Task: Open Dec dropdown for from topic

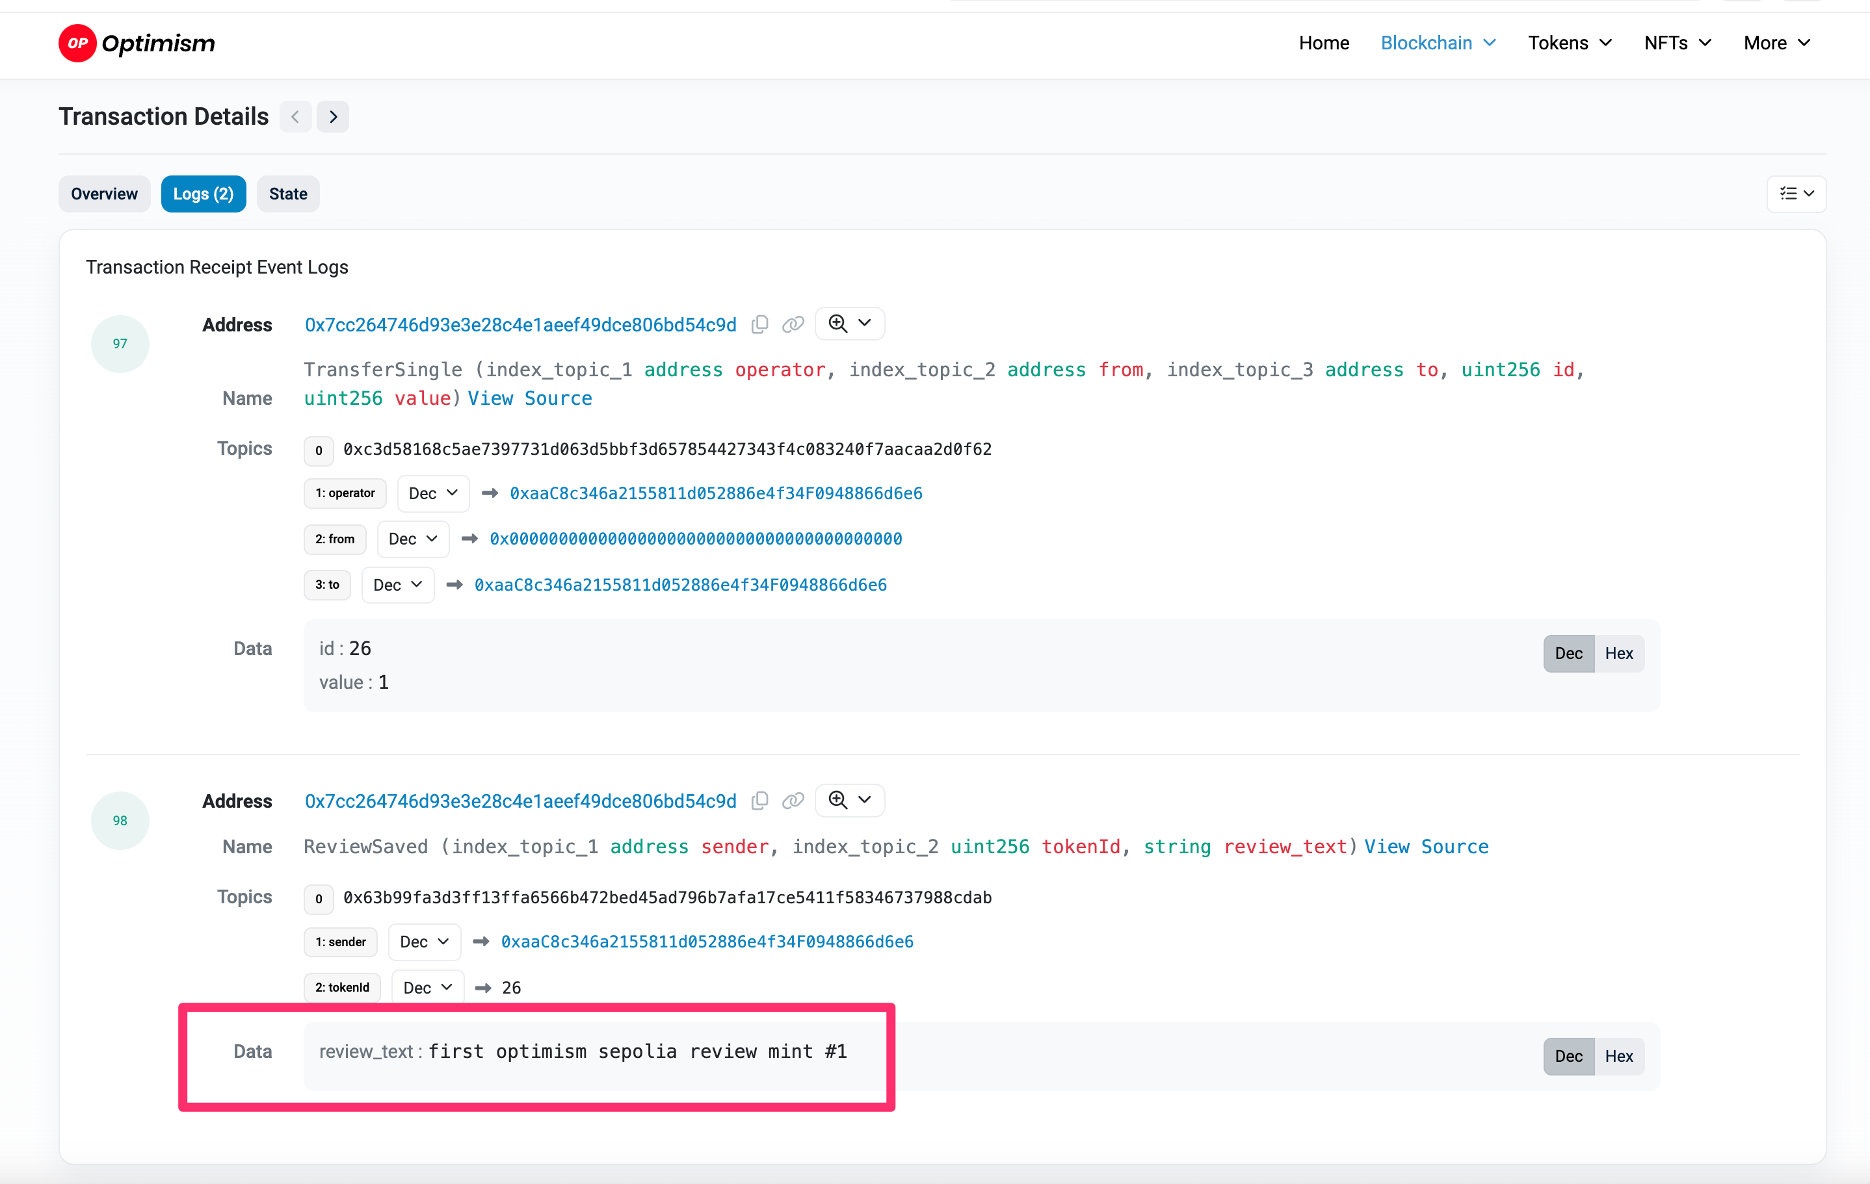Action: pos(413,539)
